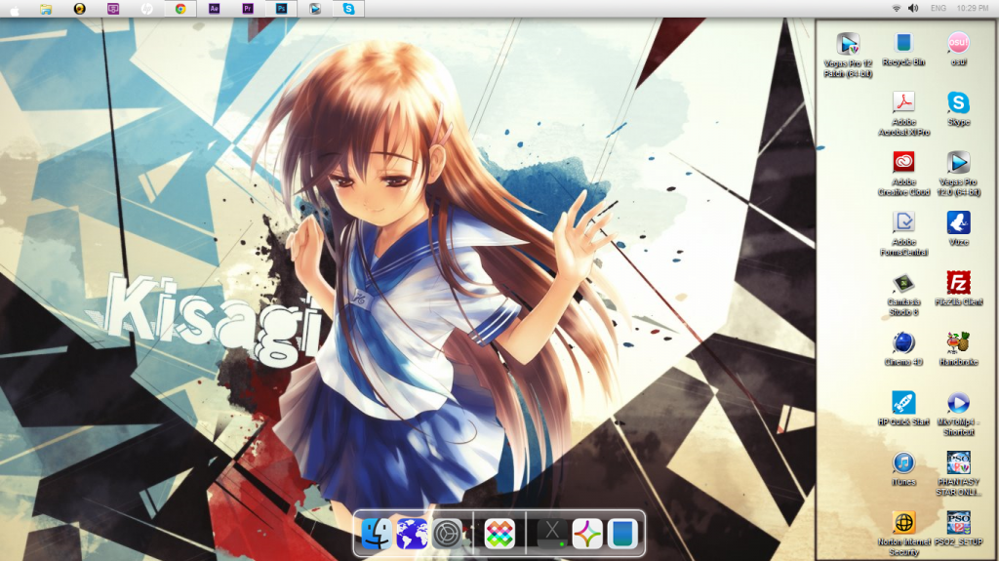Select the Adobe FormsCentral icon
Image resolution: width=999 pixels, height=561 pixels.
903,233
